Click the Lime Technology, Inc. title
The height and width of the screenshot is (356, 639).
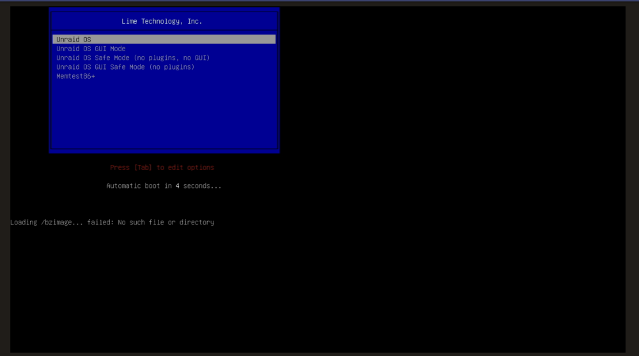162,21
